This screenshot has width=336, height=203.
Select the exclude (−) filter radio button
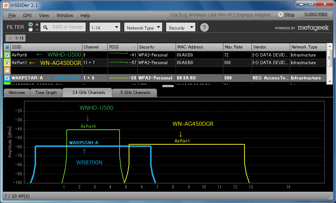pyautogui.click(x=31, y=30)
